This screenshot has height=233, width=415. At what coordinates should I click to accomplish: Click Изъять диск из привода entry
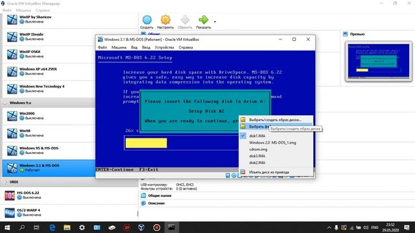point(276,172)
